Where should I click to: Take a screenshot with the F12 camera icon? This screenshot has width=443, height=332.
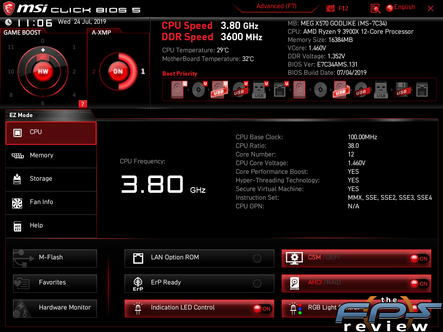330,9
